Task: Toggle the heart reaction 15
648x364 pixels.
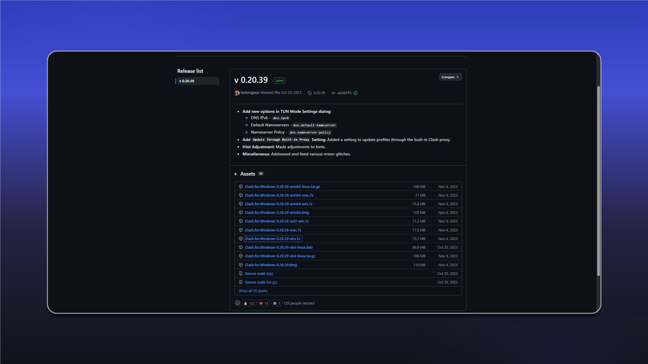Action: coord(264,303)
